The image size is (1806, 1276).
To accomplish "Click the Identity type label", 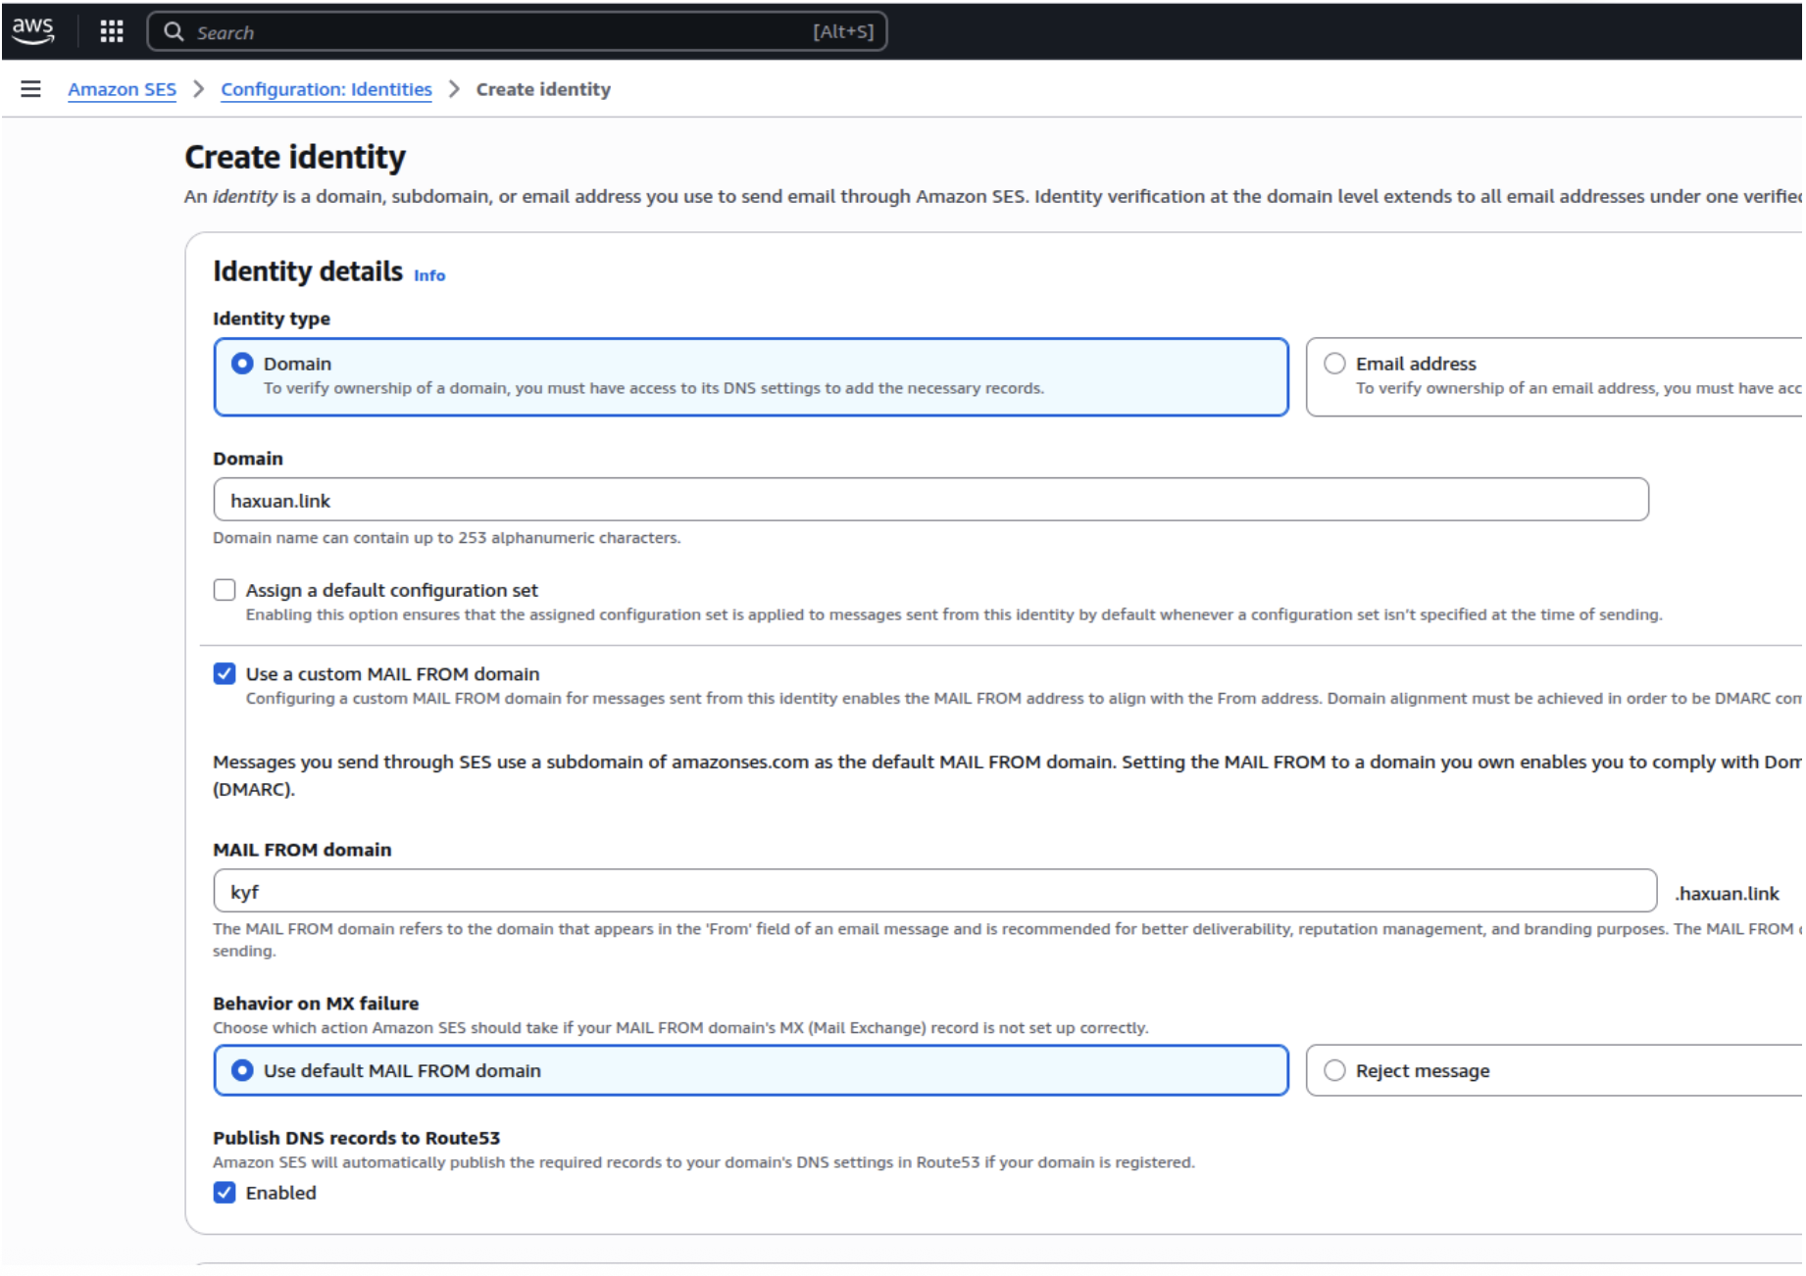I will 272,319.
